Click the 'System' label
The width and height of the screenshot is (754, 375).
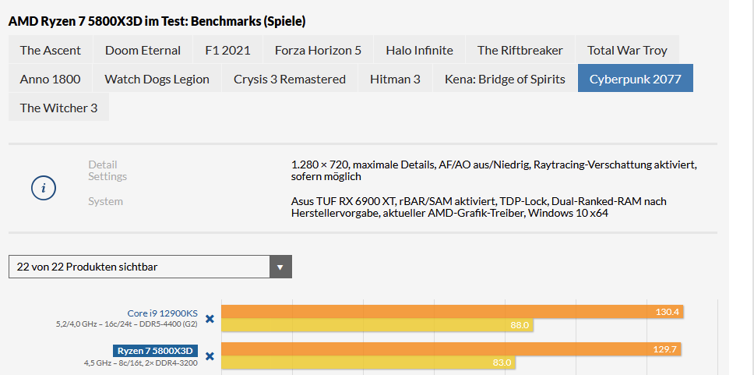[105, 201]
